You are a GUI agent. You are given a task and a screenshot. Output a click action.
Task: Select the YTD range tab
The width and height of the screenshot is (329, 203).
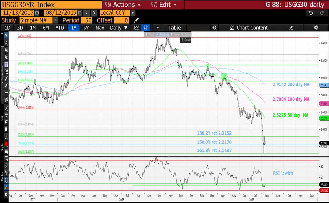coord(60,28)
